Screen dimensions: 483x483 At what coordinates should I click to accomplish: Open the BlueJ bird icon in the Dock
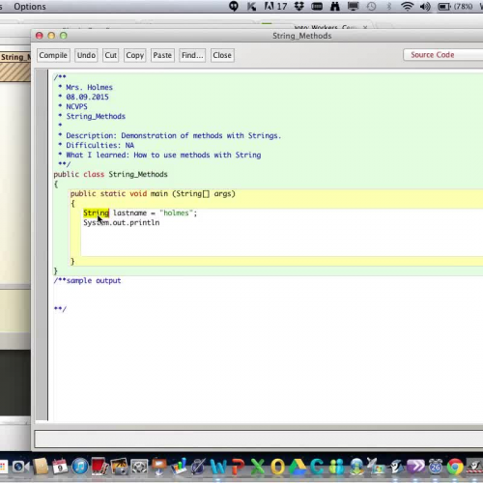click(396, 467)
